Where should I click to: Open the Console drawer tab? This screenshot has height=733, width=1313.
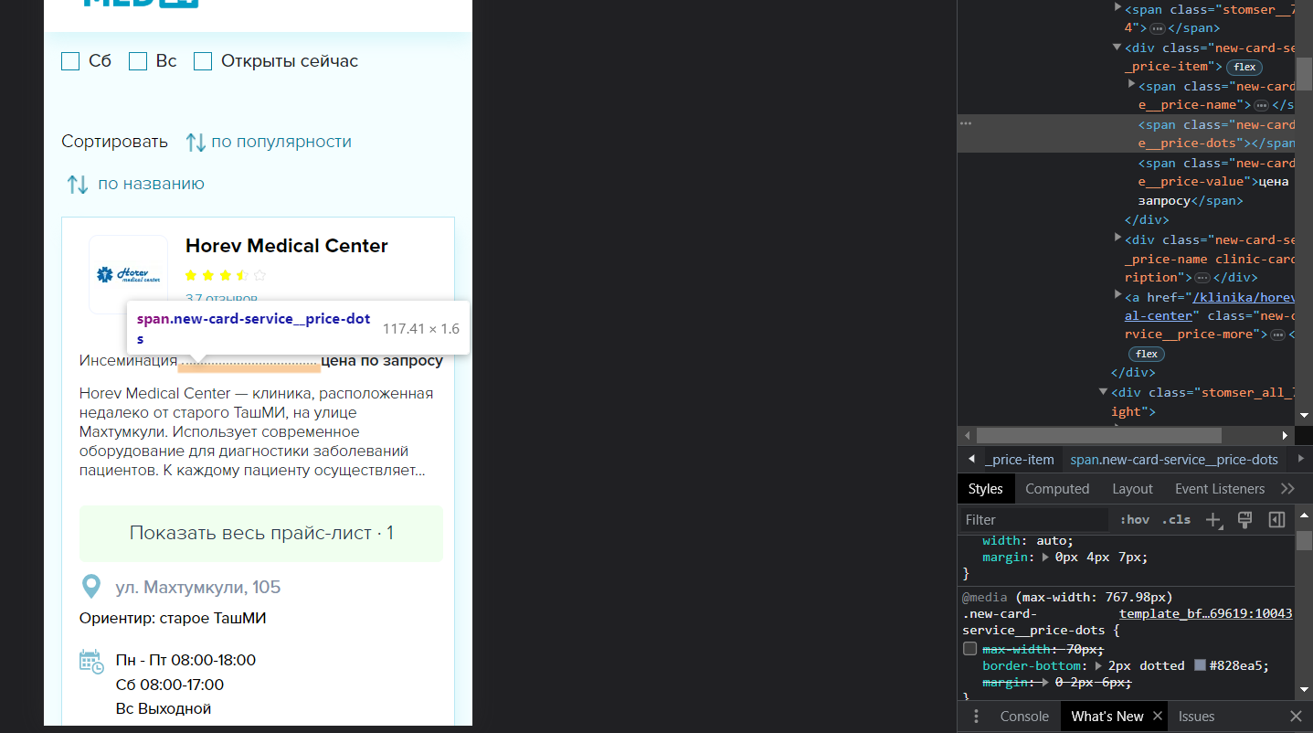tap(1024, 717)
